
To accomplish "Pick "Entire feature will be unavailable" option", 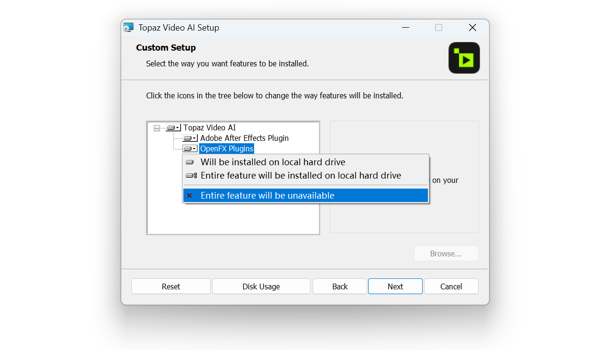I will 267,196.
